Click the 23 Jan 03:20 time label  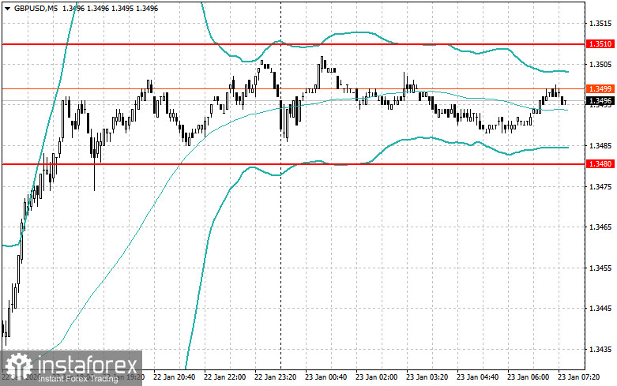(x=427, y=377)
